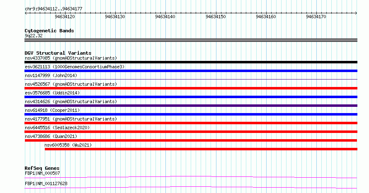
Task: Click the red nsv6445516 variant bar
Action: point(191,132)
